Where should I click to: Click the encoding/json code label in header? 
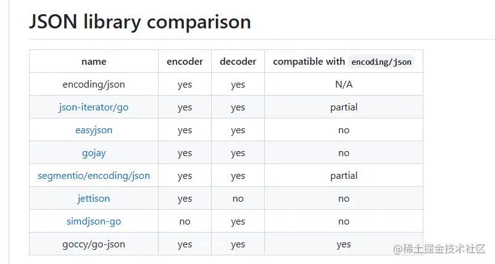coord(381,62)
